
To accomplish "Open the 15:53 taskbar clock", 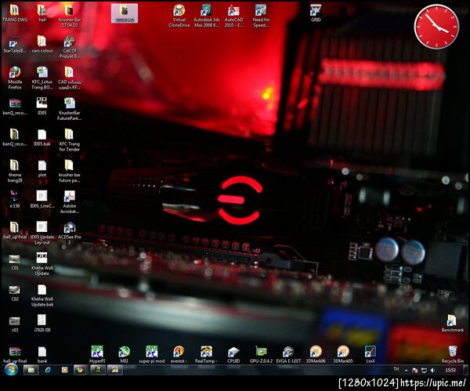I will (450, 371).
